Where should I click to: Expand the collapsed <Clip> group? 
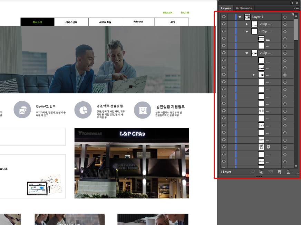click(247, 24)
